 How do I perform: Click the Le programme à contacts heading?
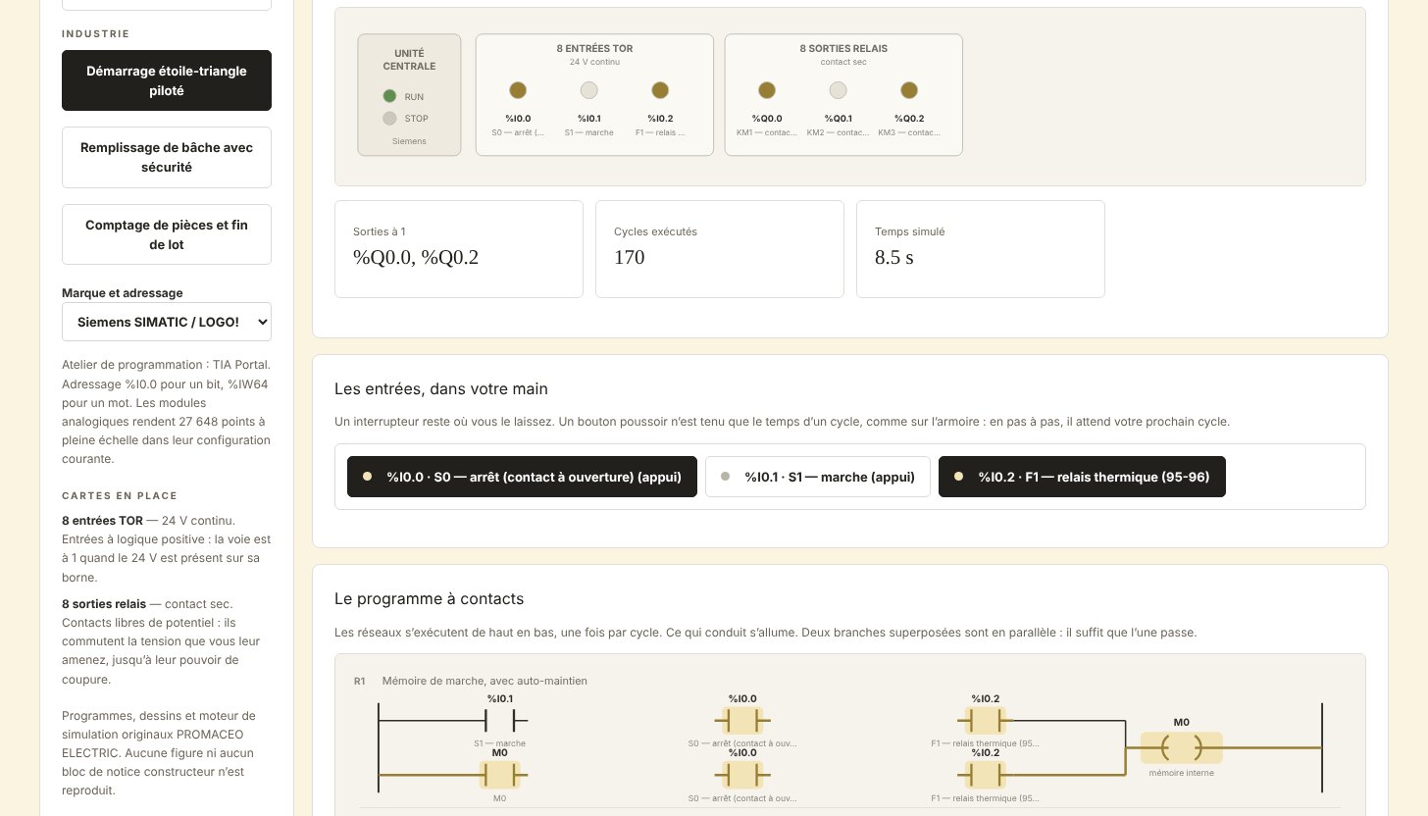pos(430,598)
